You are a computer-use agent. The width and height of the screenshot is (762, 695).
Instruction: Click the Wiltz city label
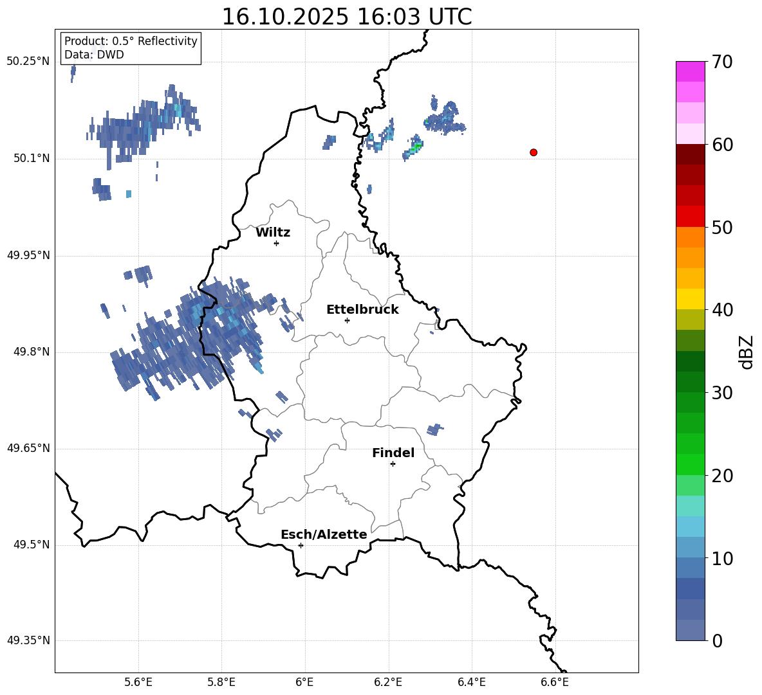pos(273,233)
